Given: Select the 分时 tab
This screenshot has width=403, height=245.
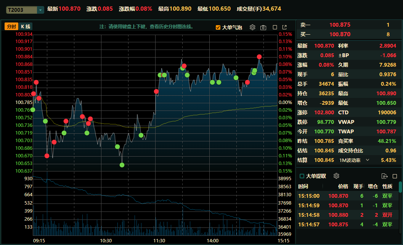Looking at the screenshot, I should click(x=11, y=26).
